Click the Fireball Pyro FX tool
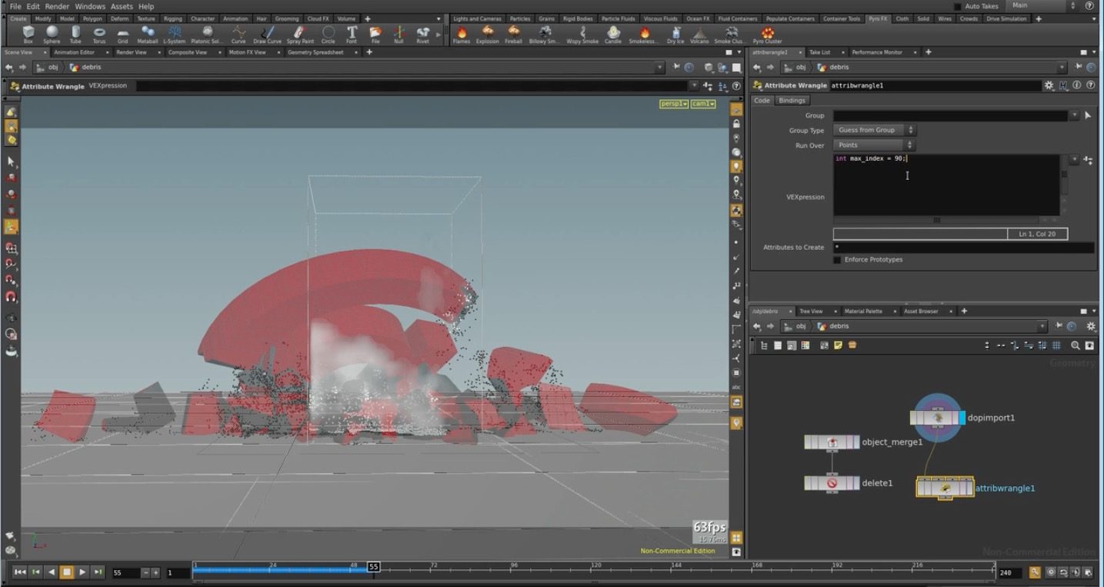The height and width of the screenshot is (587, 1104). pyautogui.click(x=514, y=35)
